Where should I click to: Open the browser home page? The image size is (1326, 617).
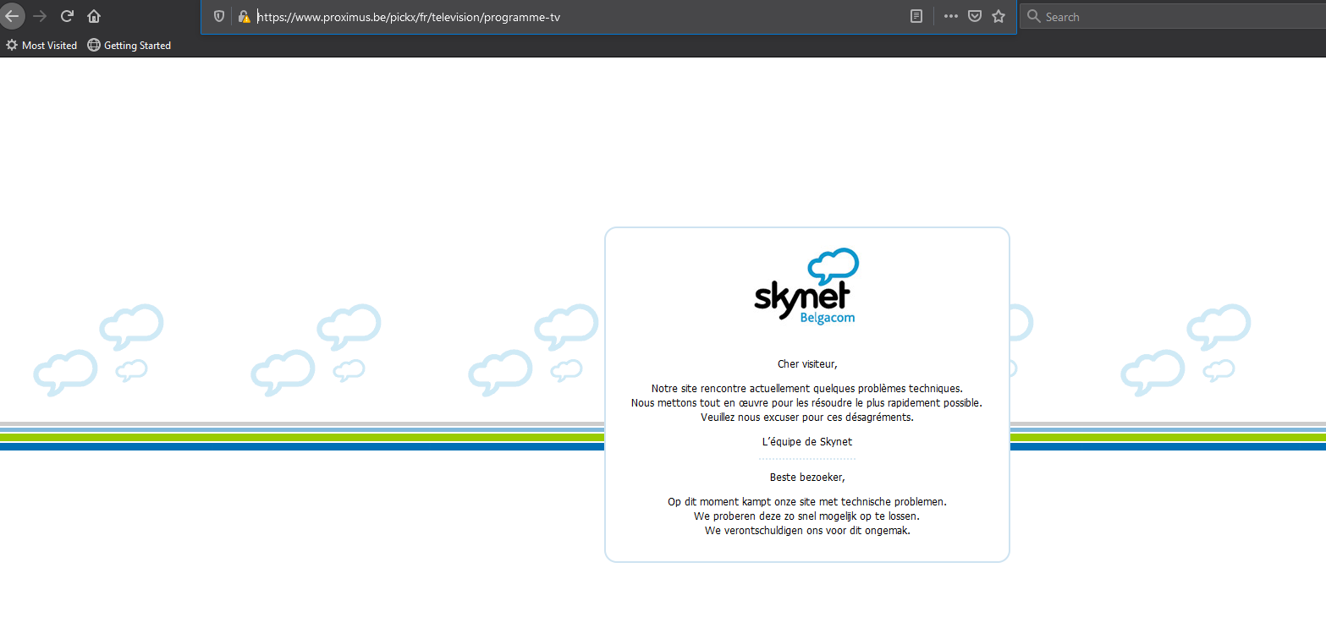[x=94, y=16]
